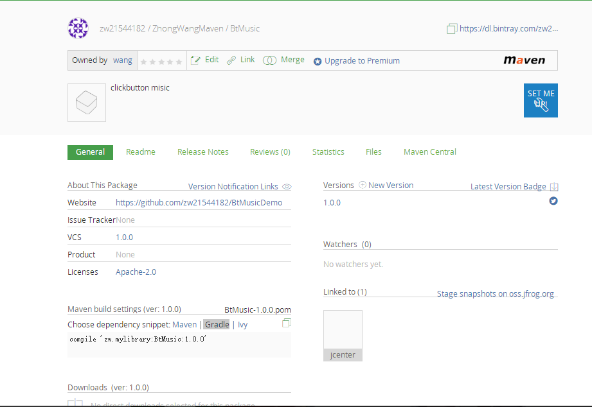Open Version Notification Links
Image resolution: width=592 pixels, height=407 pixels.
click(x=233, y=187)
